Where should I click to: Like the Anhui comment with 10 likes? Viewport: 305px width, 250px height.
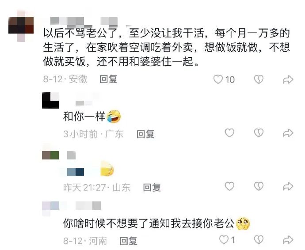click(x=218, y=80)
